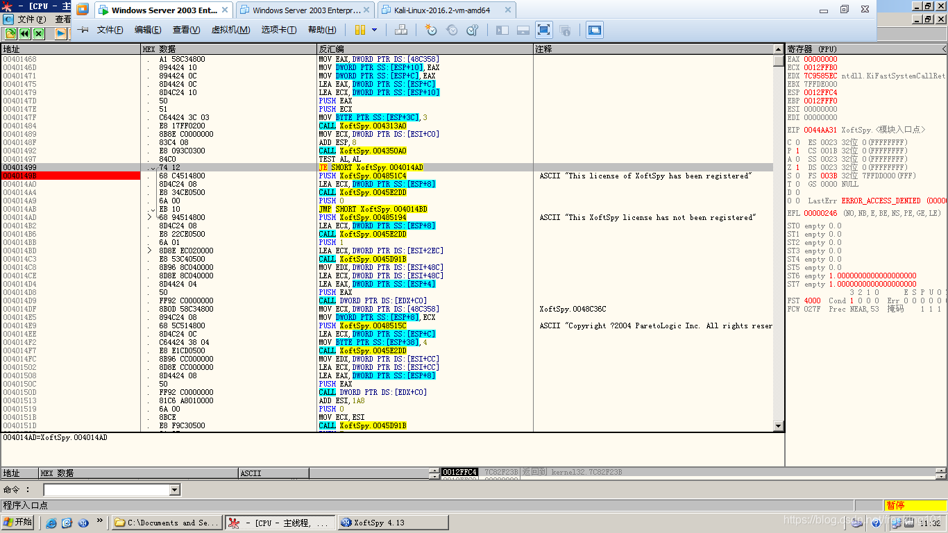This screenshot has height=533, width=948.
Task: Select CALL XoftSpy.004350A0 instruction
Action: (362, 151)
